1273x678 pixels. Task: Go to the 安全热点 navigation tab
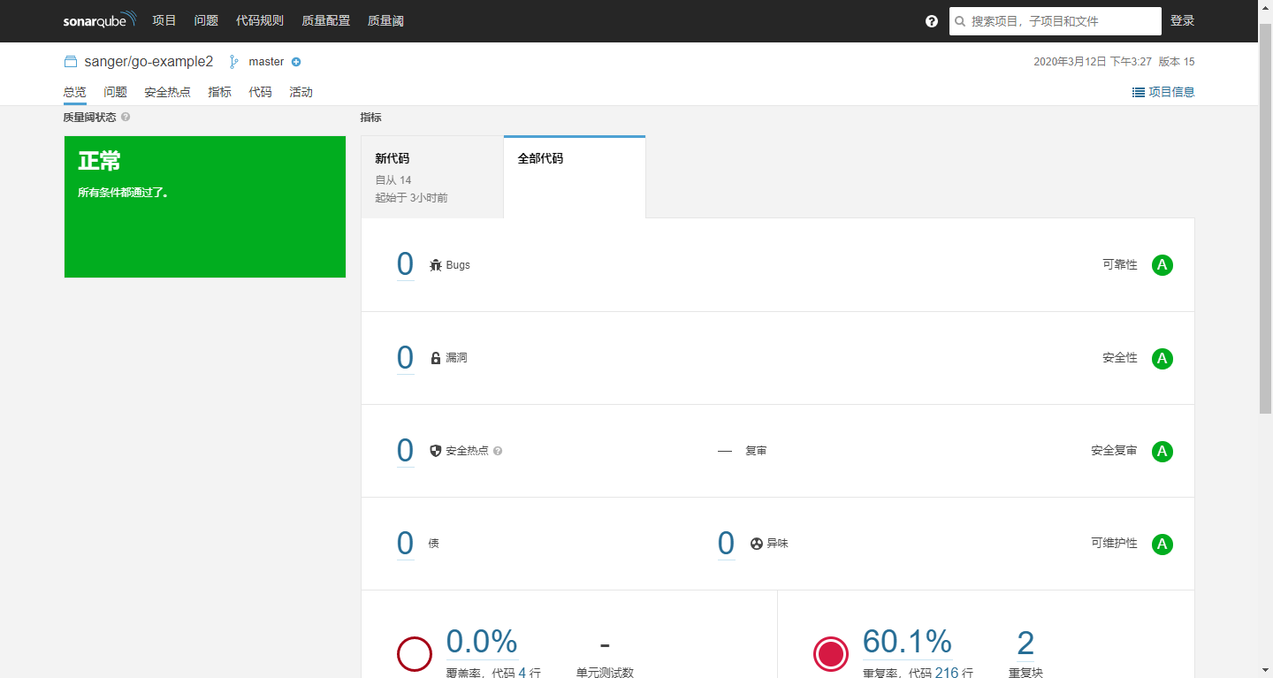[167, 92]
